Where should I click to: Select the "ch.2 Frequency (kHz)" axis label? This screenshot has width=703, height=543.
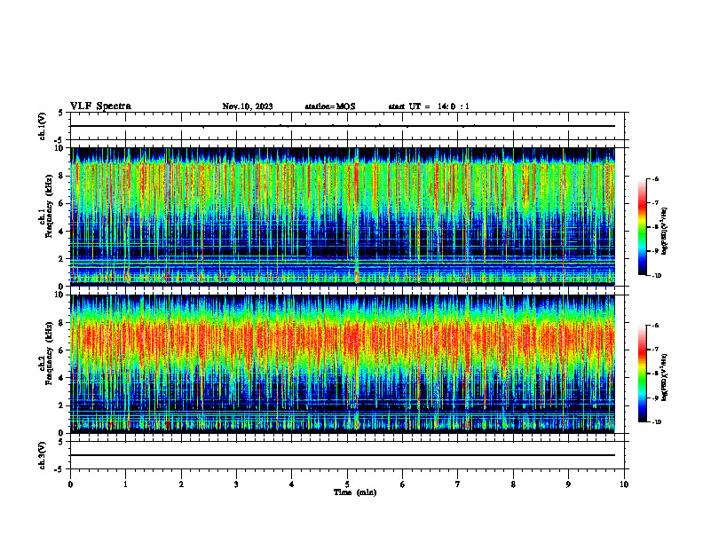45,353
